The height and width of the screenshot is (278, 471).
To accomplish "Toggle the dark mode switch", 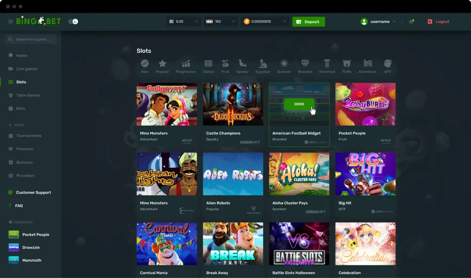I will pos(73,21).
